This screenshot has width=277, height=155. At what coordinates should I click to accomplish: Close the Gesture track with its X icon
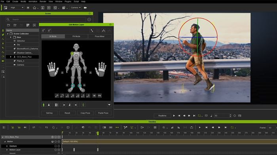(59, 146)
